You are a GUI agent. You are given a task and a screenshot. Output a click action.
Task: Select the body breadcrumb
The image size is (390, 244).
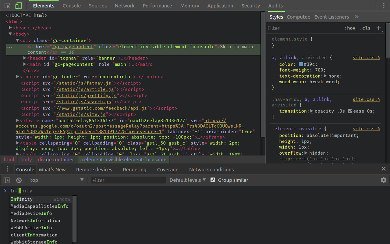click(x=26, y=160)
